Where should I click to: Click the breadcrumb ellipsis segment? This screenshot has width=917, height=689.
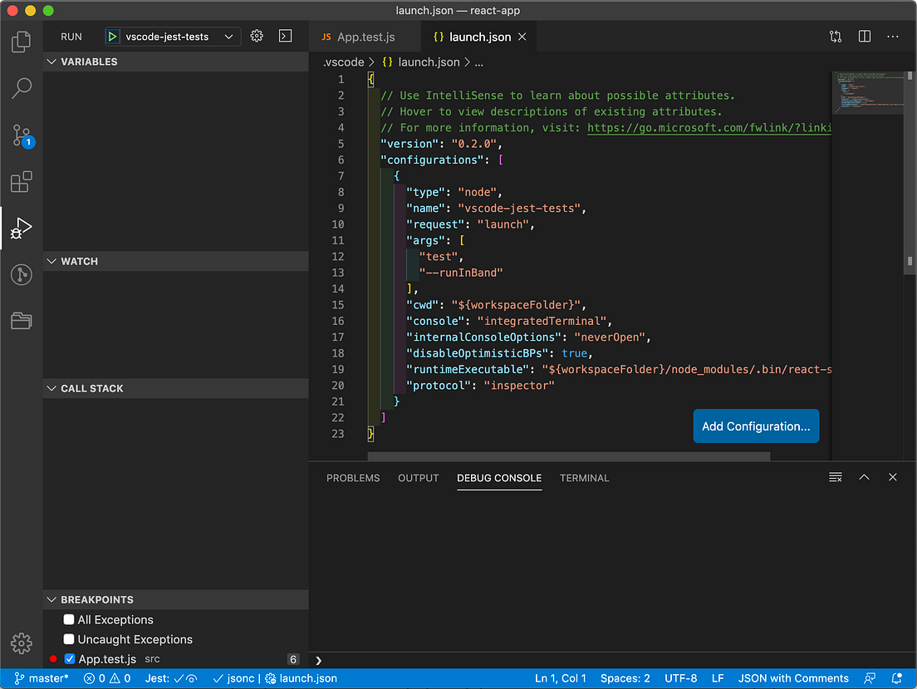[x=479, y=62]
